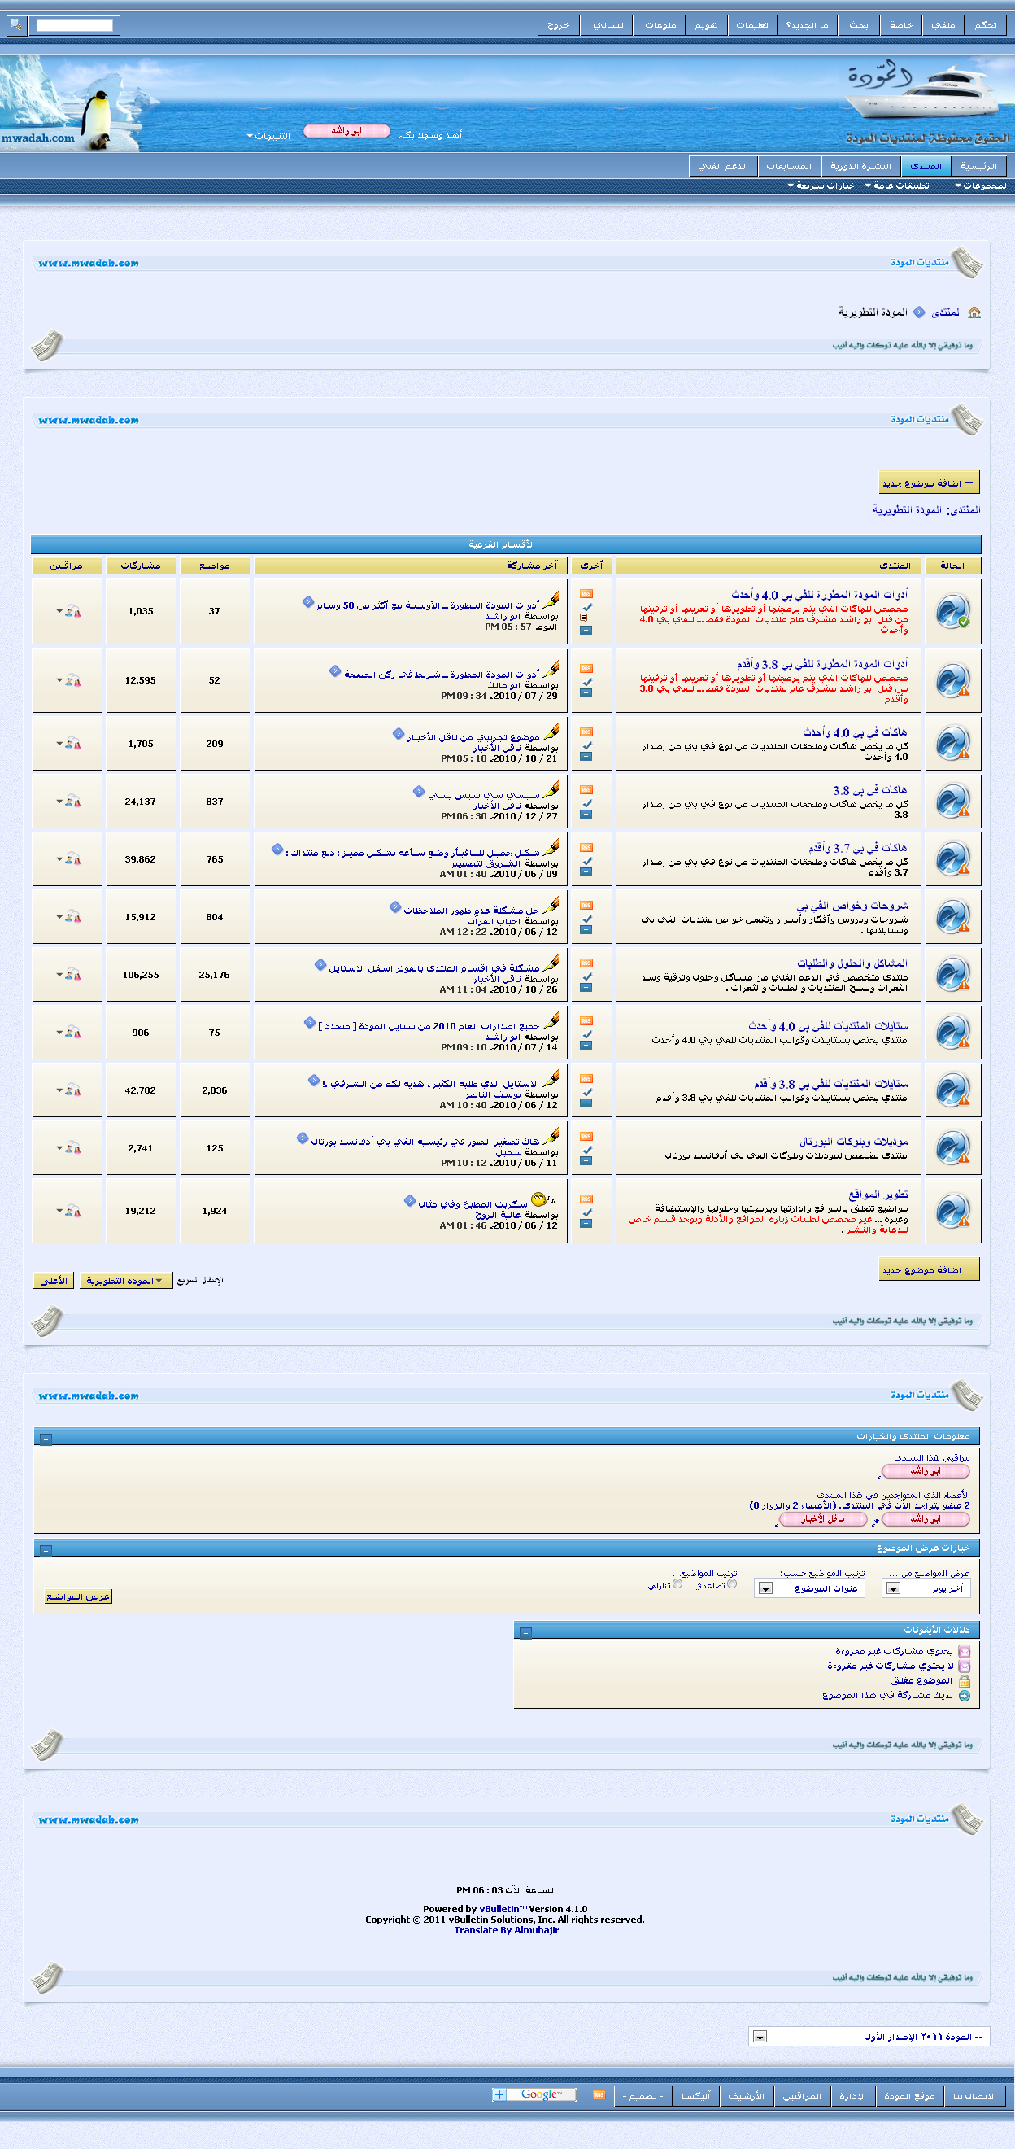Screen dimensions: 1015x2149
Task: Click the home icon in the breadcrumb
Action: (974, 312)
